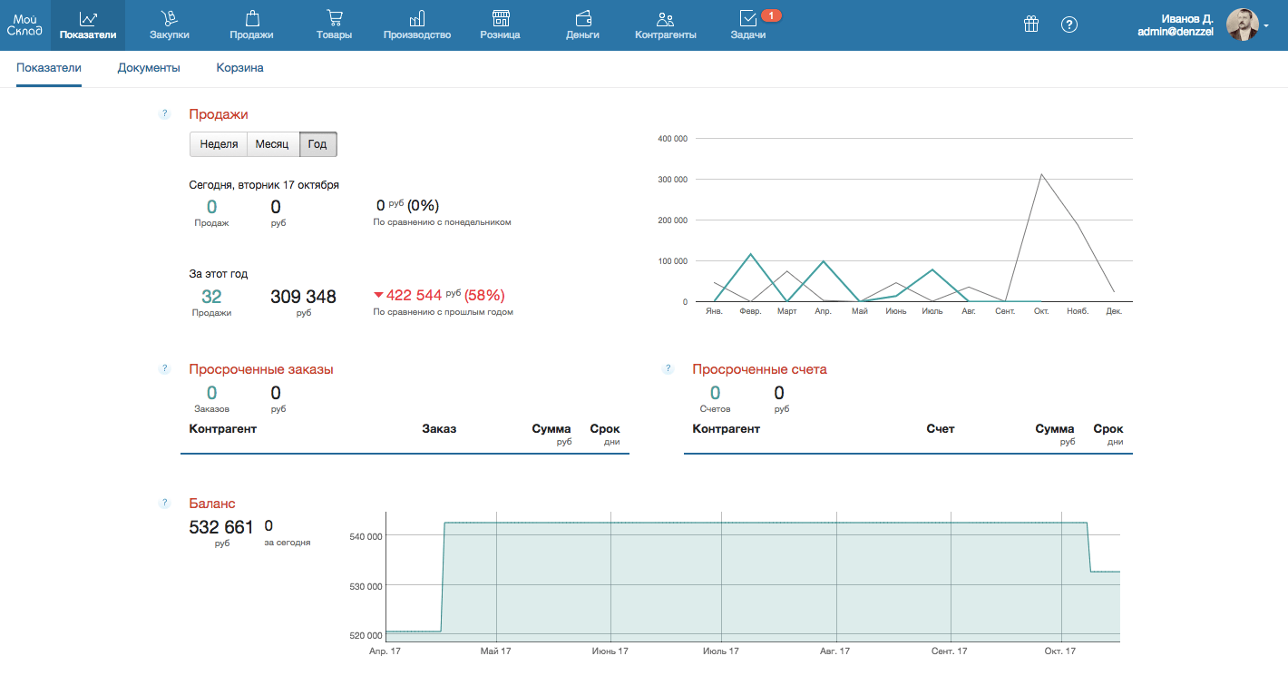This screenshot has height=695, width=1288.
Task: Open the Товары section
Action: pyautogui.click(x=334, y=25)
